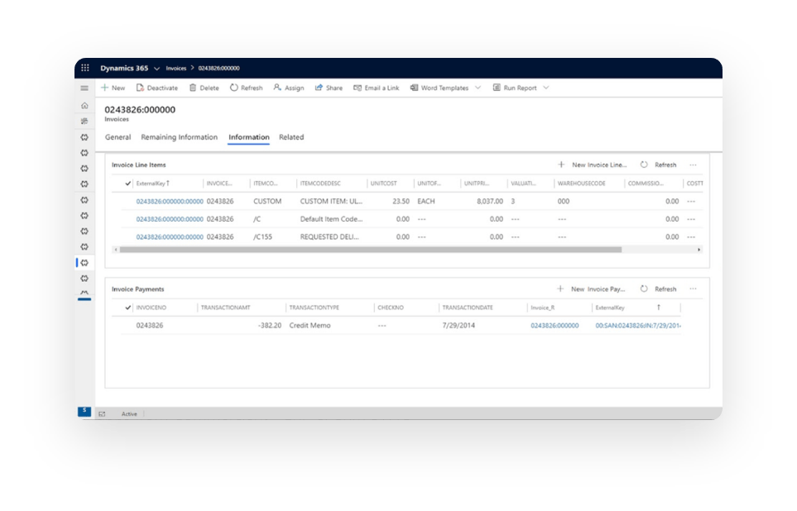Viewport: 797px width, 511px height.
Task: Open the Recent items sidebar icon
Action: click(x=84, y=121)
